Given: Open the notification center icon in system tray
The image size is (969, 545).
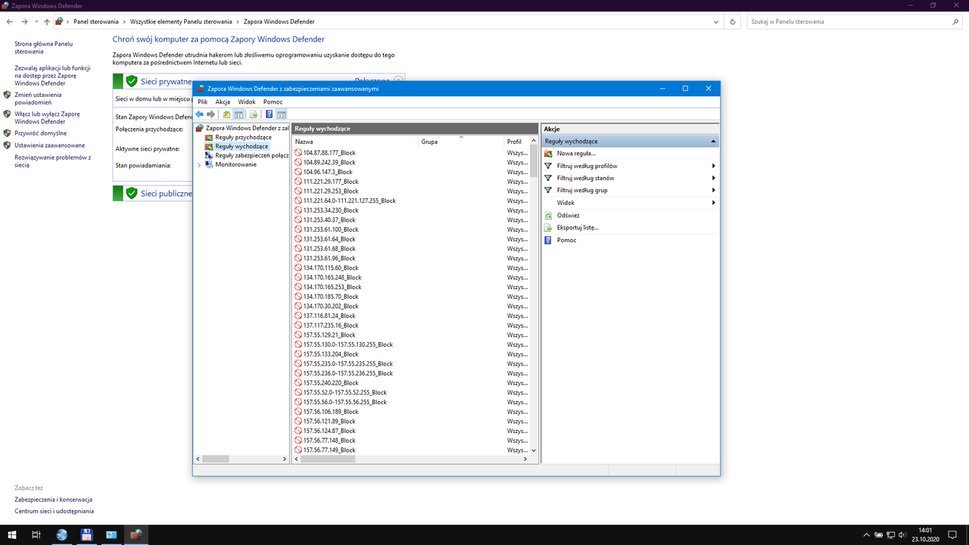Looking at the screenshot, I should [x=953, y=534].
